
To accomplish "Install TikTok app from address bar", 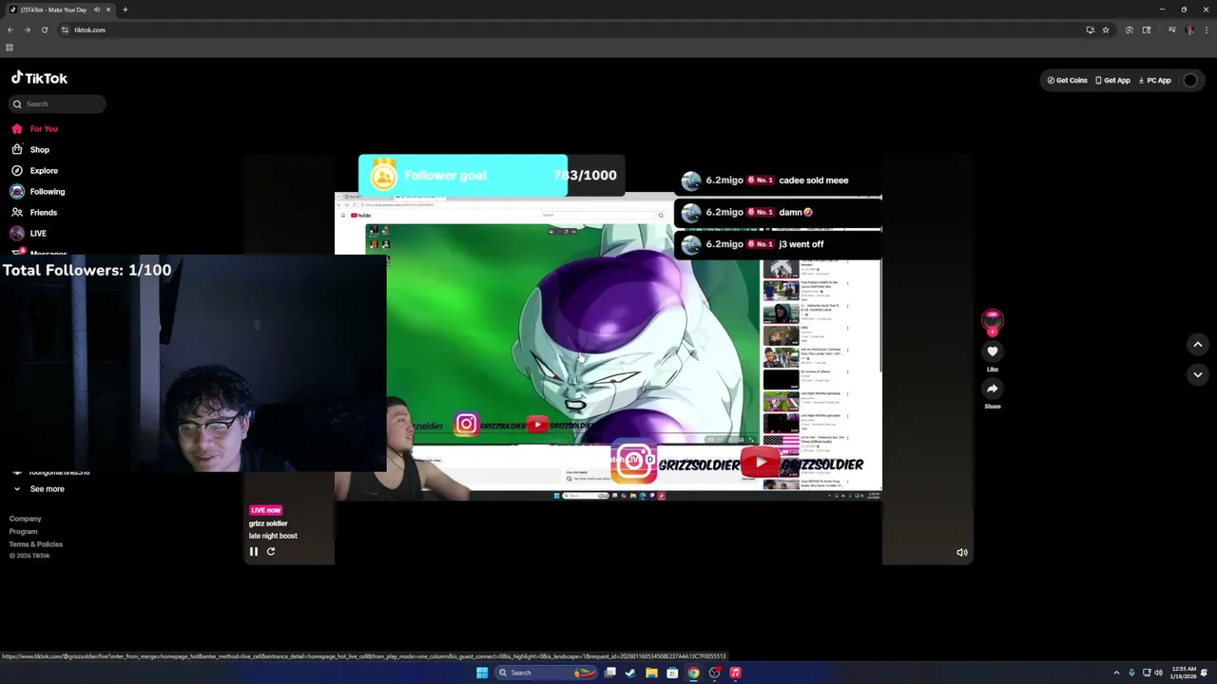I will pos(1090,29).
